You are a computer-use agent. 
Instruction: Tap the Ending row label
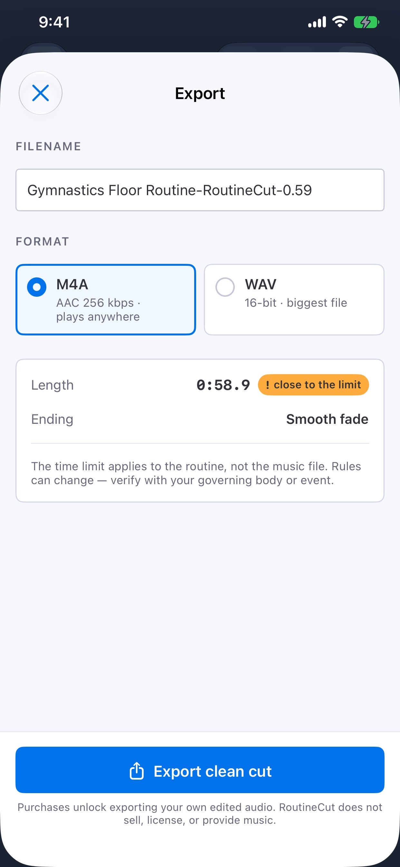coord(52,419)
